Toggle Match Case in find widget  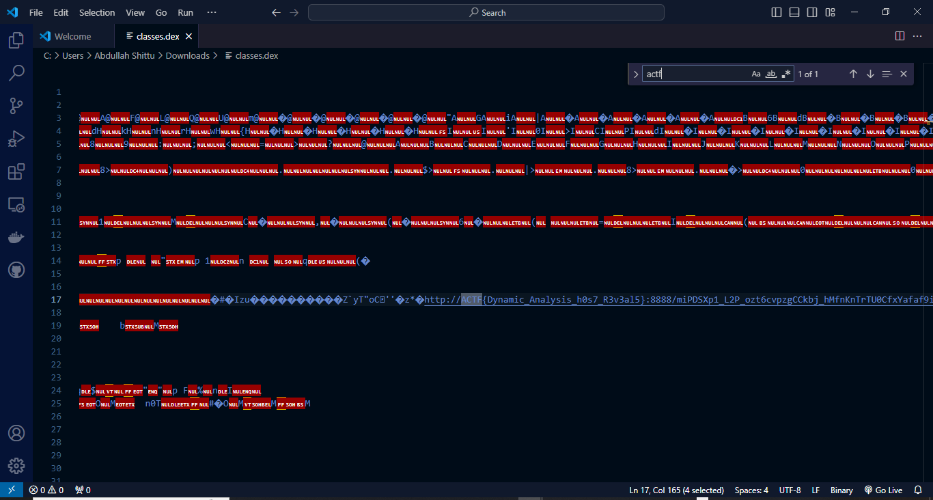[x=756, y=74]
